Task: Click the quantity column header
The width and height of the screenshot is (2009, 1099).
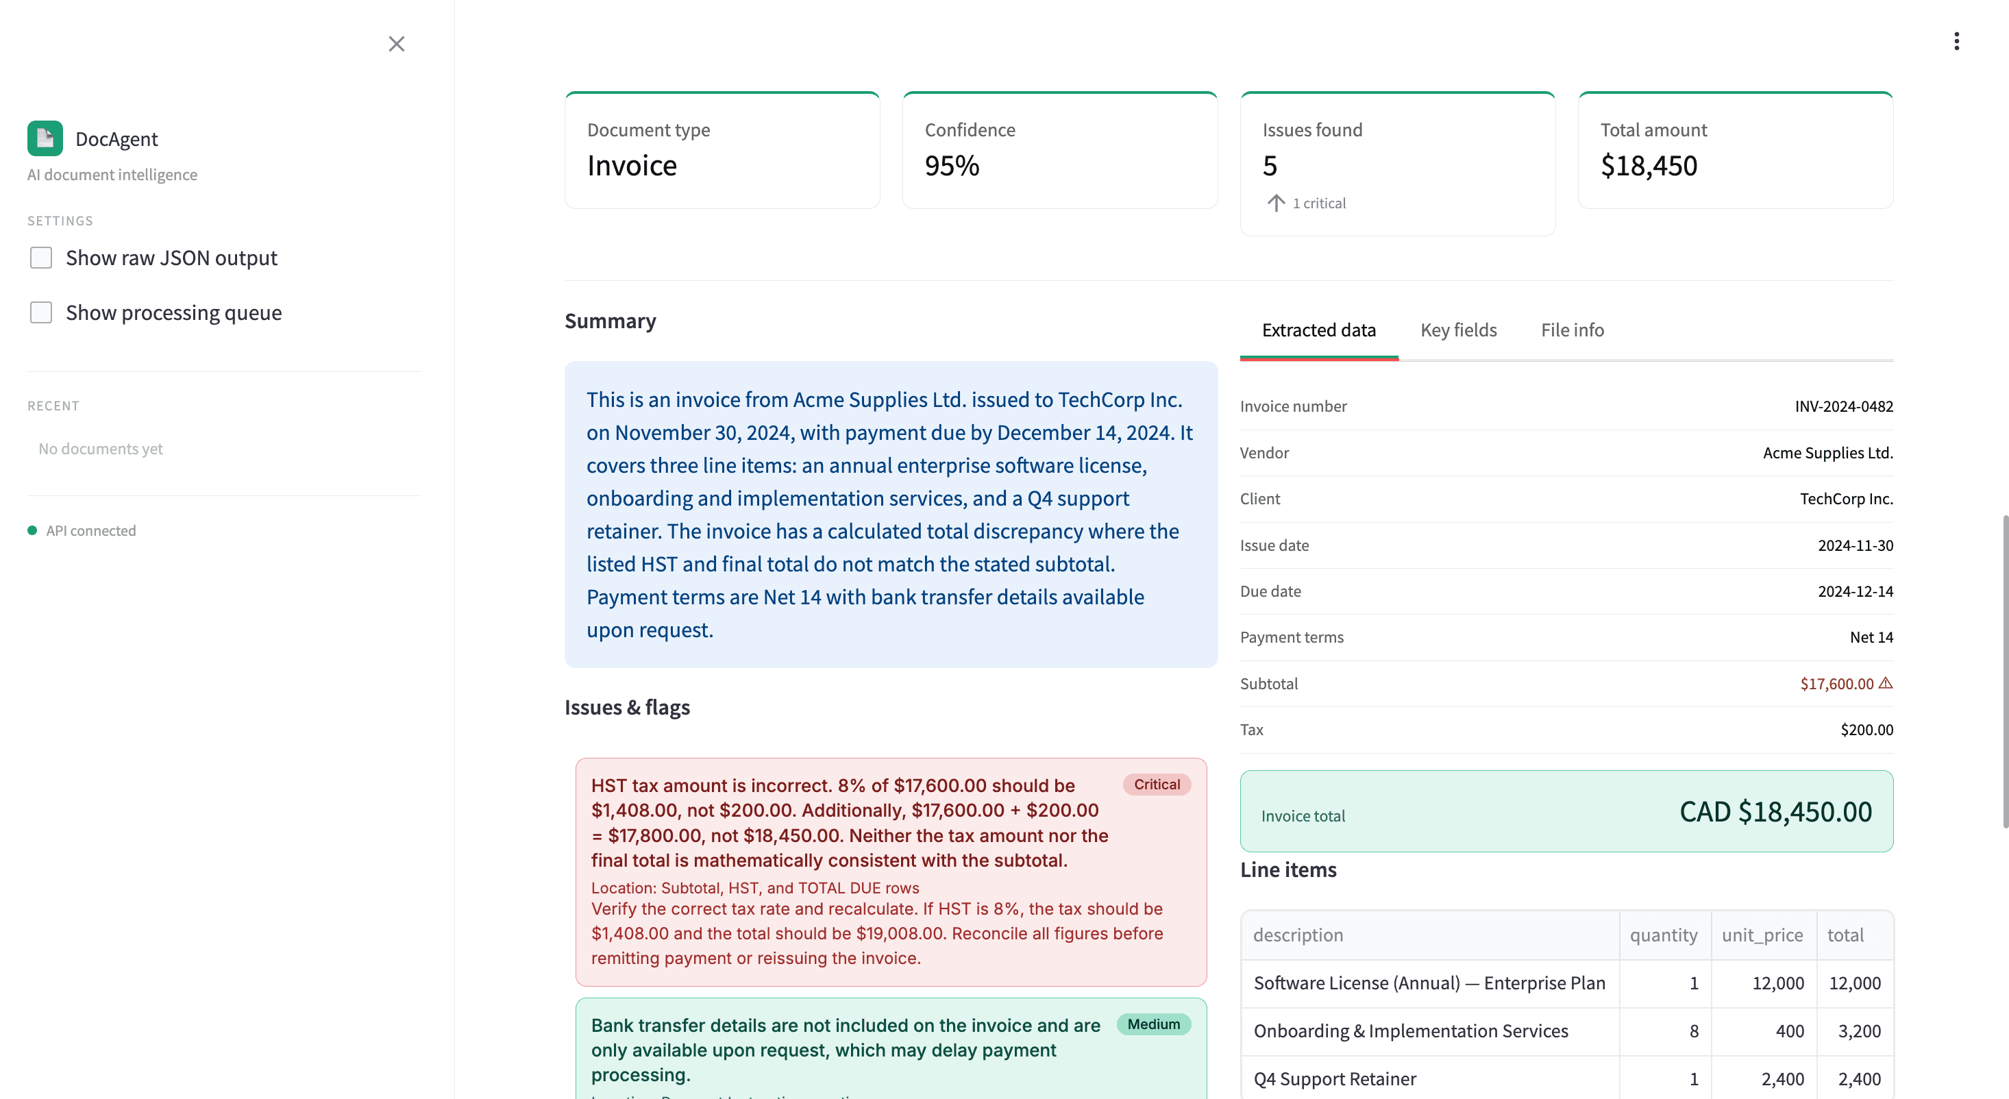Action: click(1664, 935)
